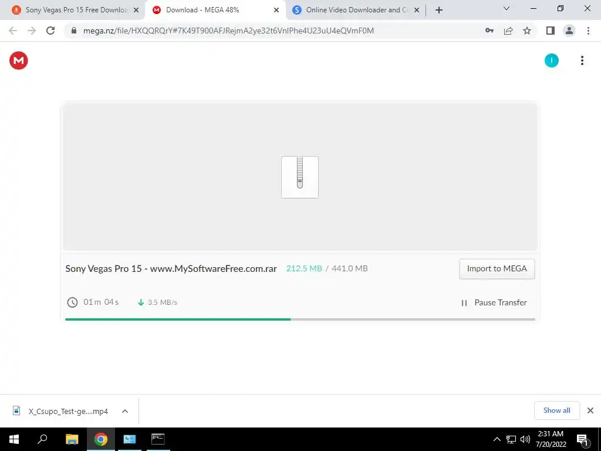Open Windows taskbar search
Screen dimensions: 601x451
[x=42, y=439]
